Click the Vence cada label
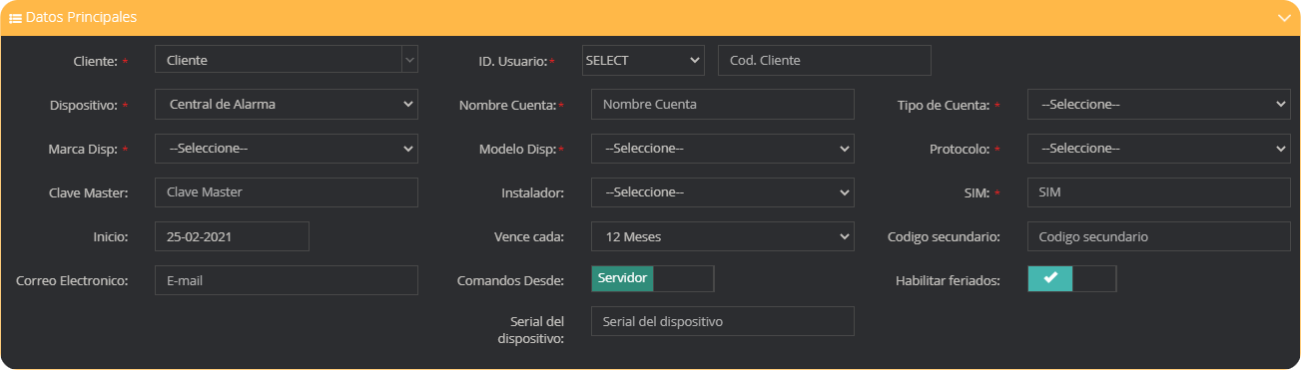This screenshot has height=370, width=1301. (x=529, y=237)
